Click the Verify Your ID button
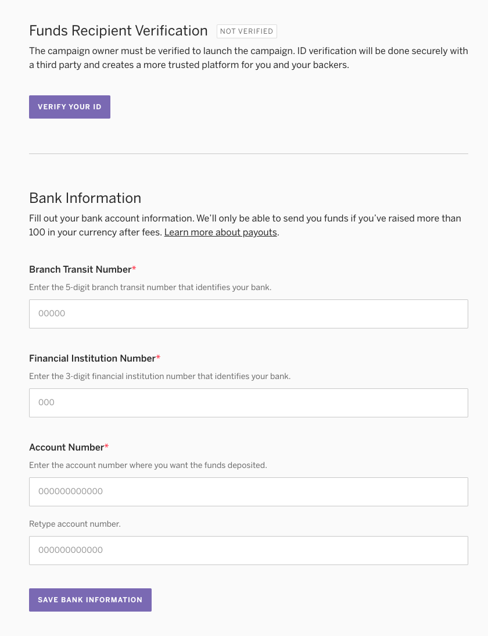488x636 pixels. coord(70,107)
